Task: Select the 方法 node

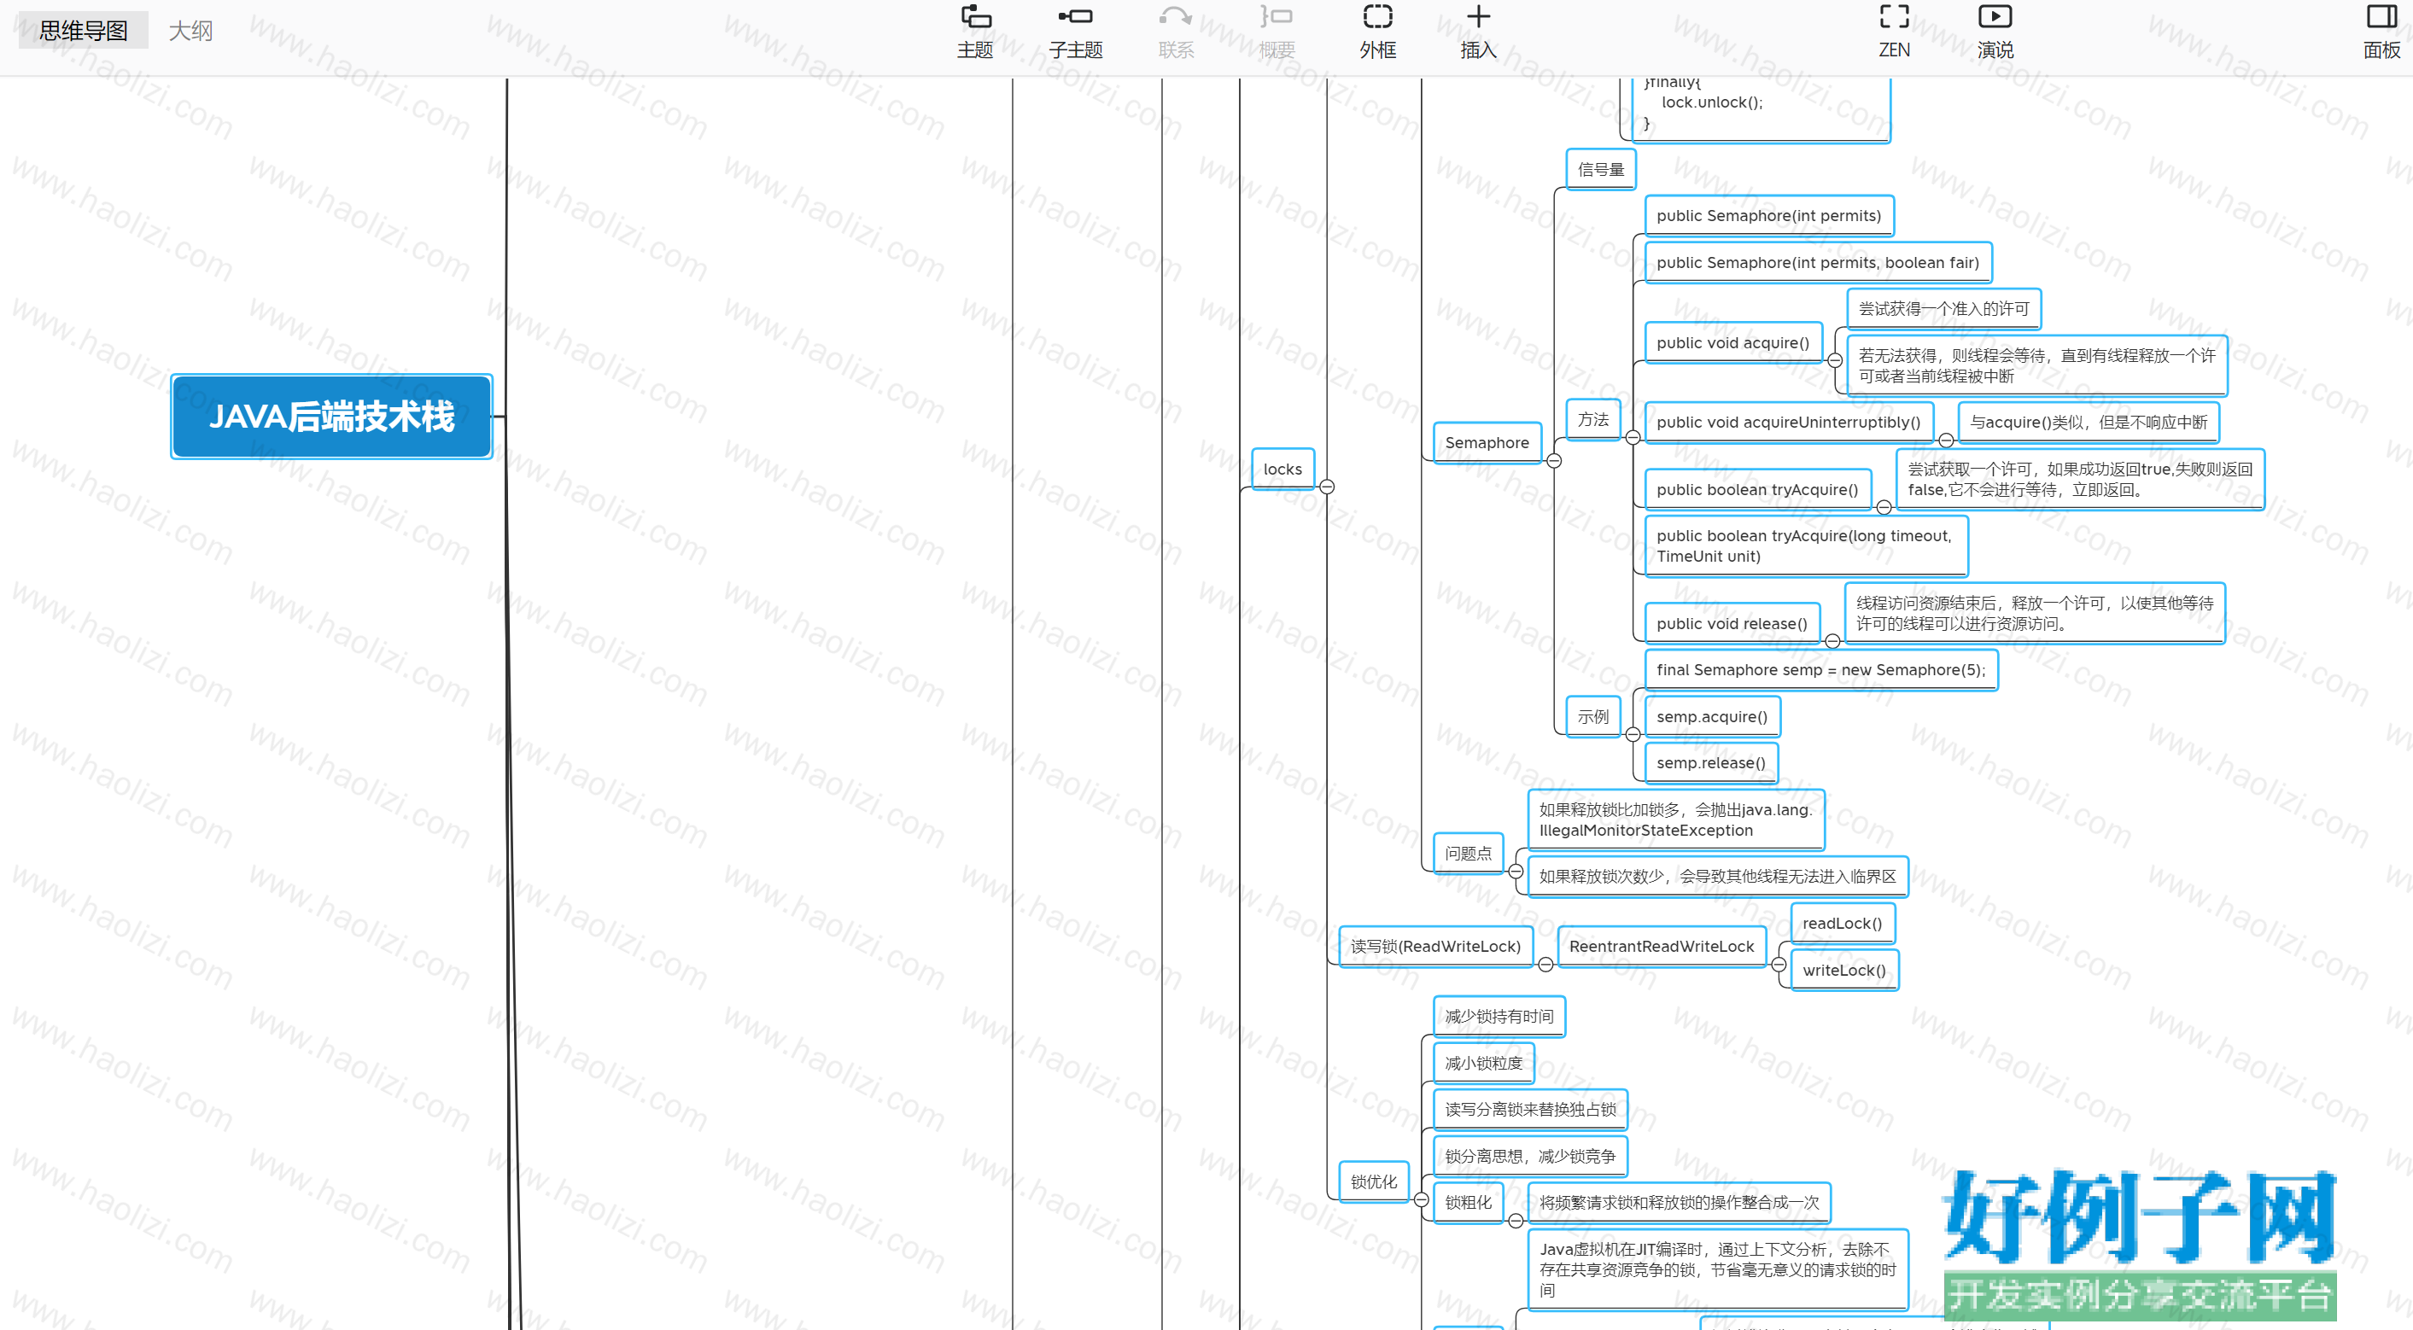Action: click(x=1592, y=420)
